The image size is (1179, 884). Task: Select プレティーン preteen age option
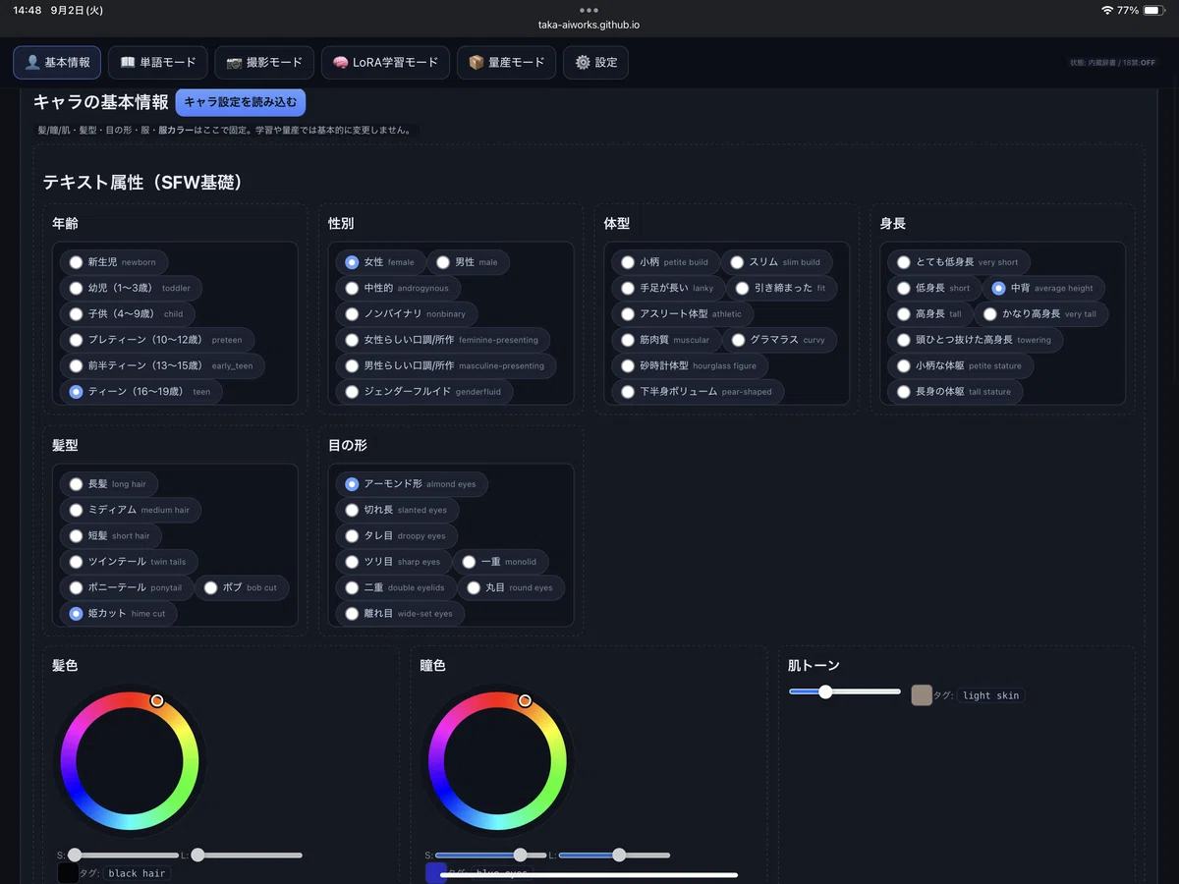[x=156, y=340]
